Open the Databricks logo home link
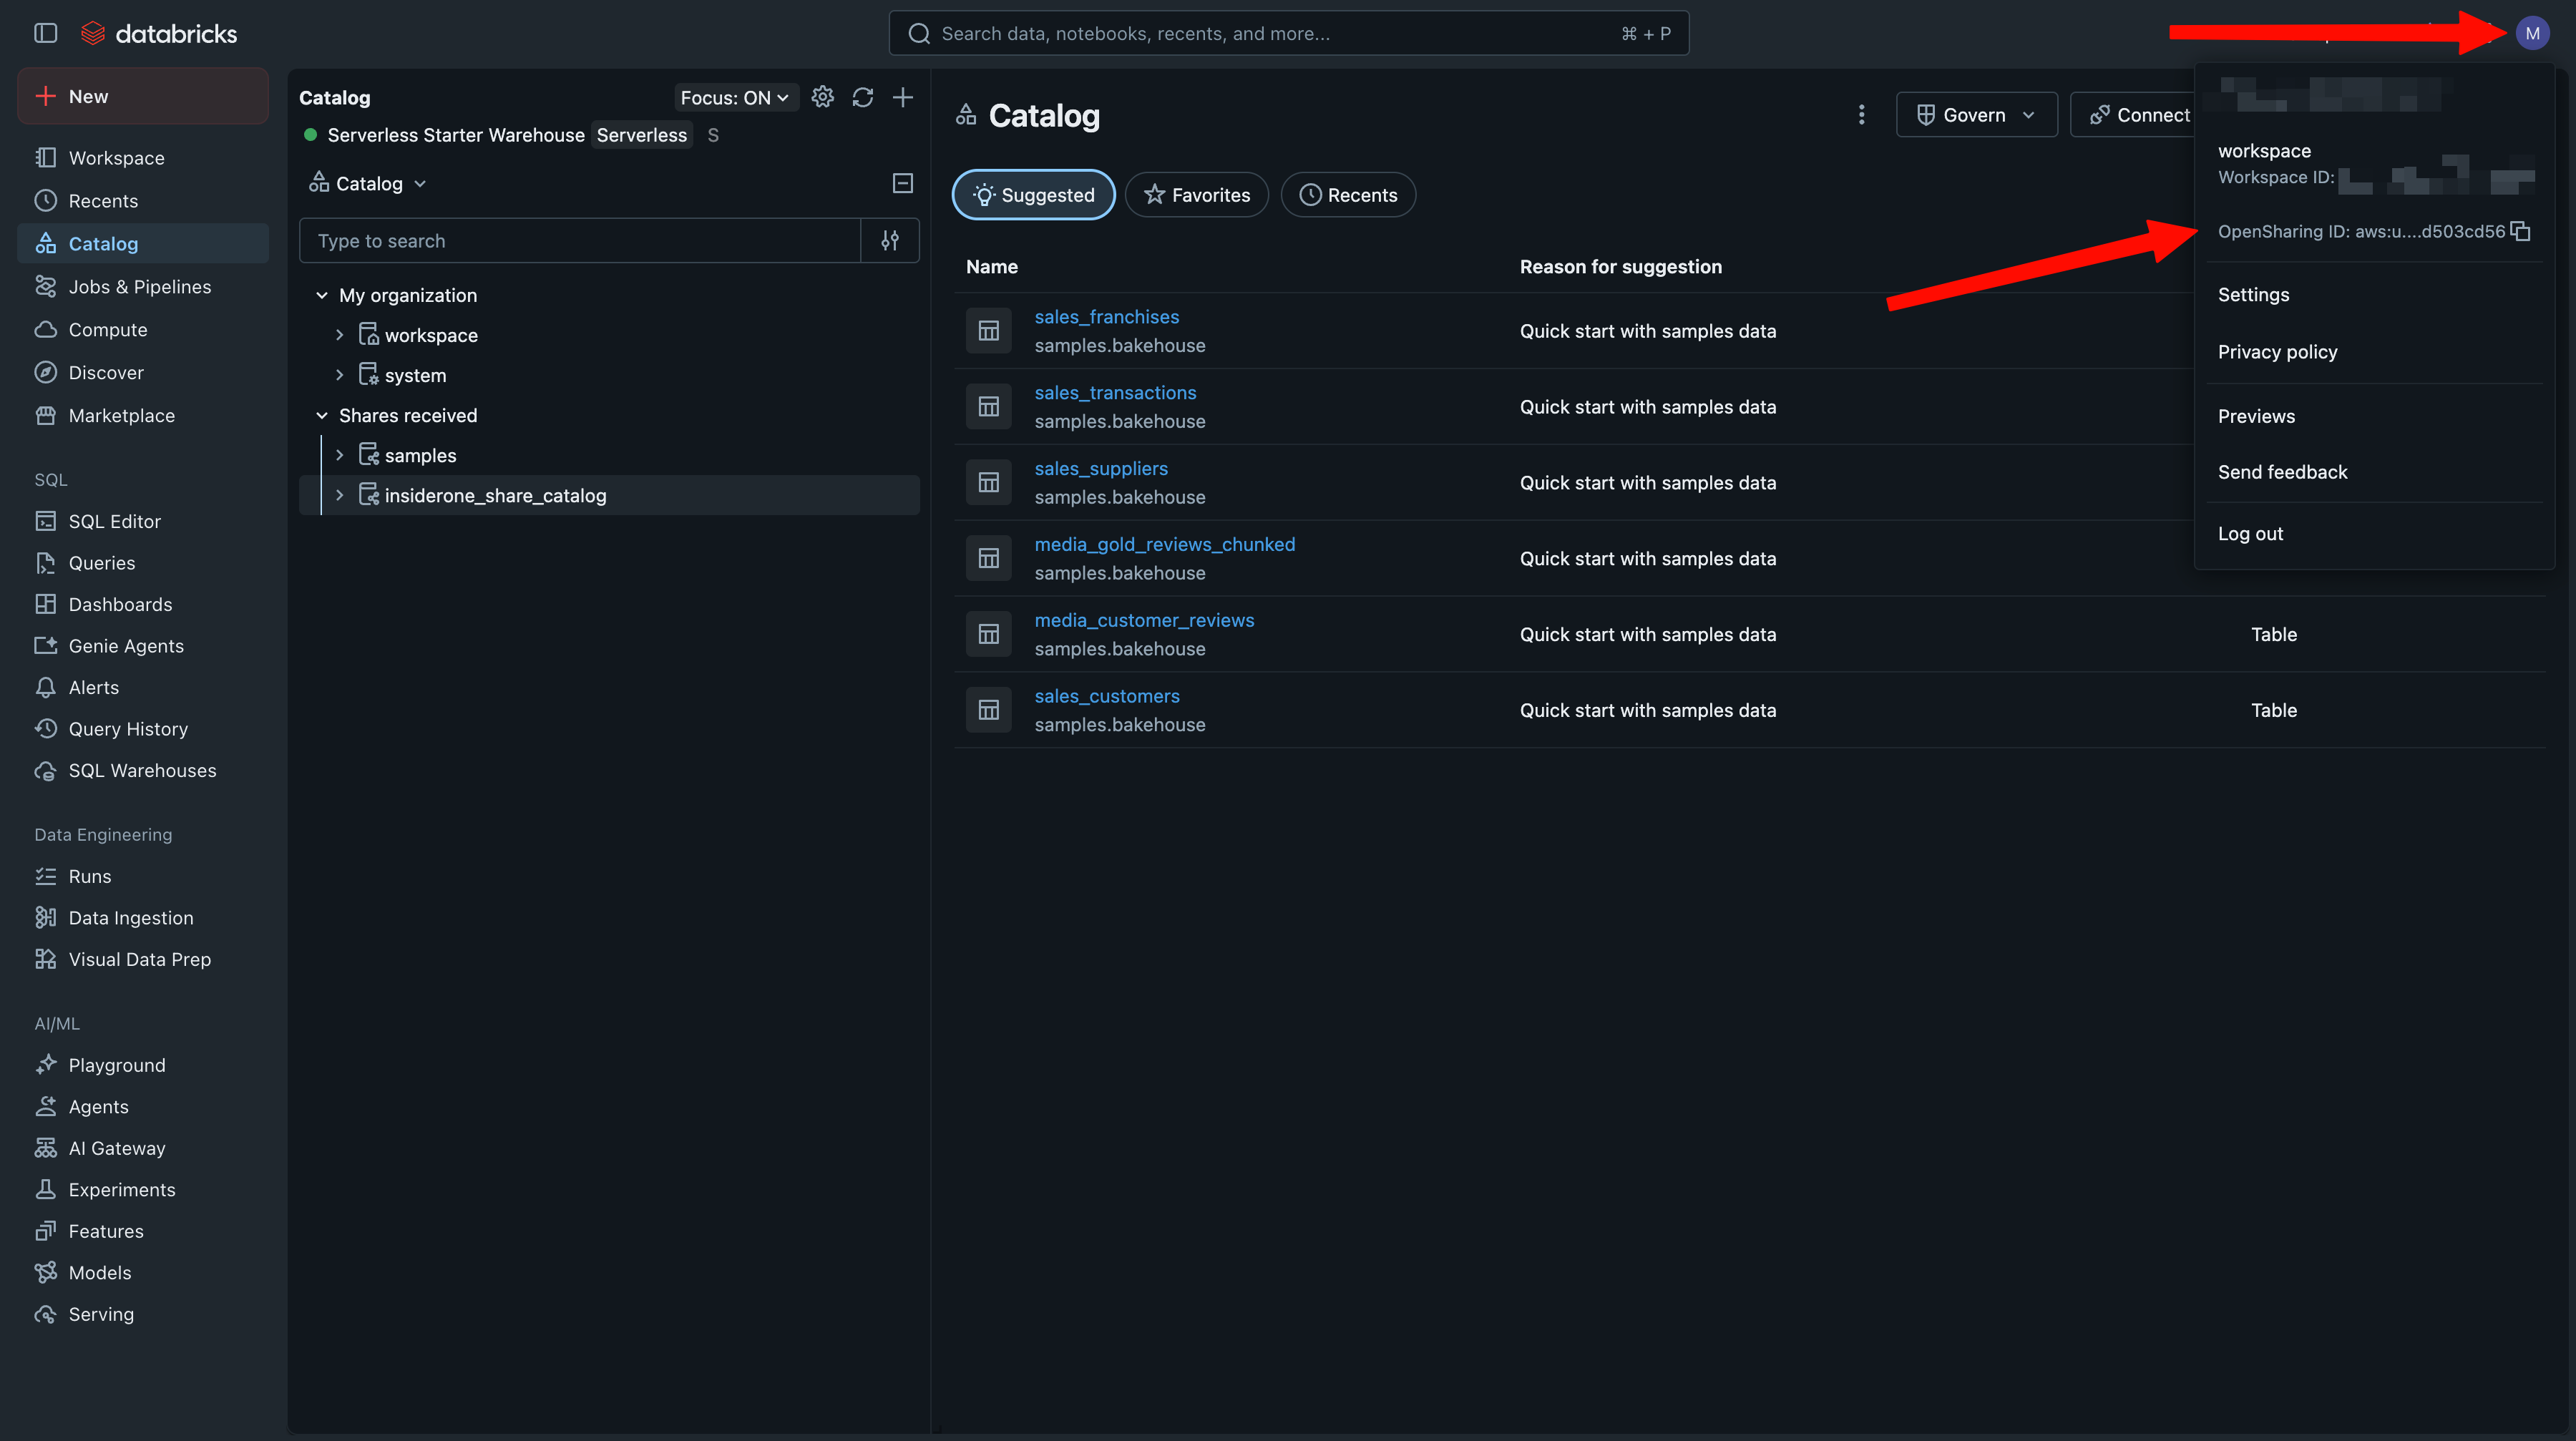2576x1441 pixels. click(x=159, y=33)
